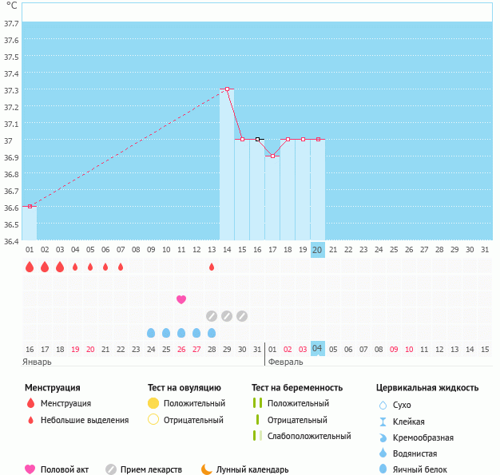500x475 pixels.
Task: Select the egg-white fluid icon on day 11
Action: pos(181,333)
